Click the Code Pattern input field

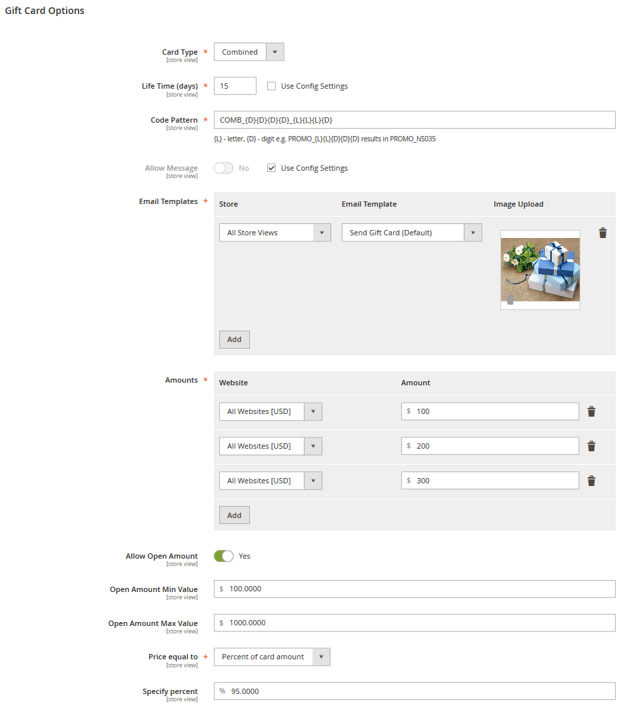click(414, 120)
